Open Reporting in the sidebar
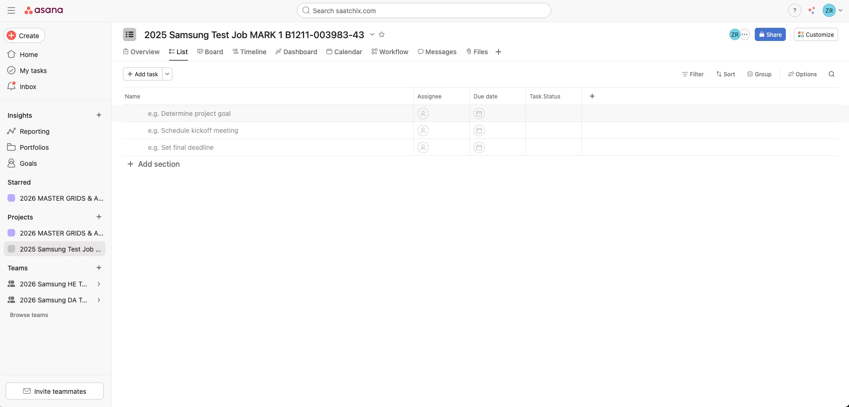849x407 pixels. (x=55, y=131)
